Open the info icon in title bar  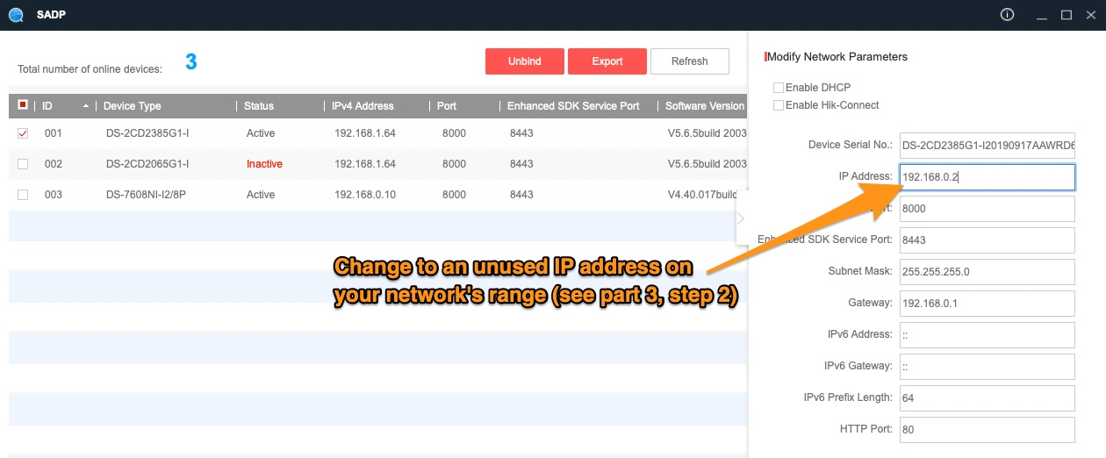coord(1007,15)
